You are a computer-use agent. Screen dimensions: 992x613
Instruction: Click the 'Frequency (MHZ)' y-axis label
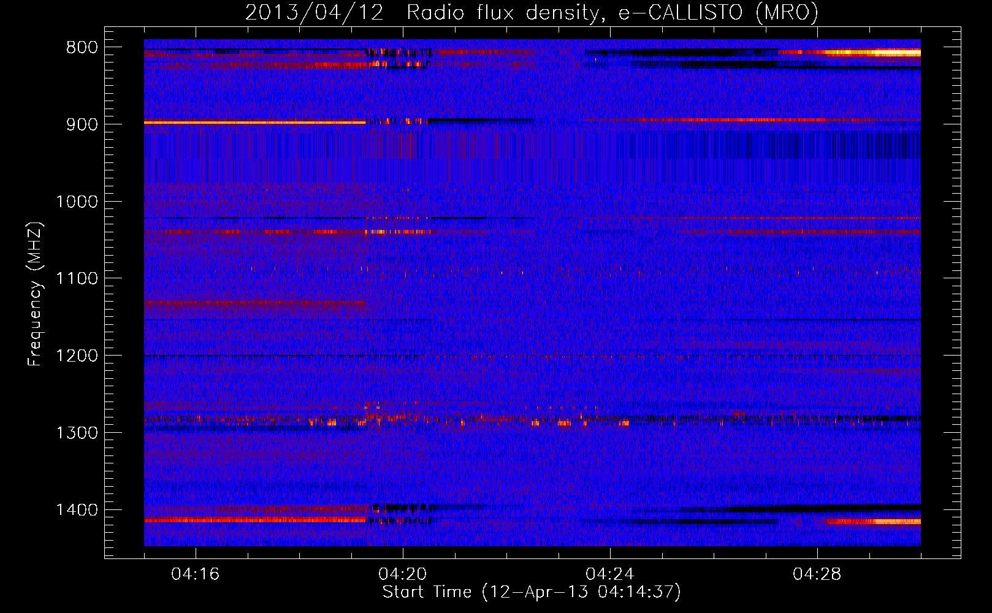pos(35,294)
